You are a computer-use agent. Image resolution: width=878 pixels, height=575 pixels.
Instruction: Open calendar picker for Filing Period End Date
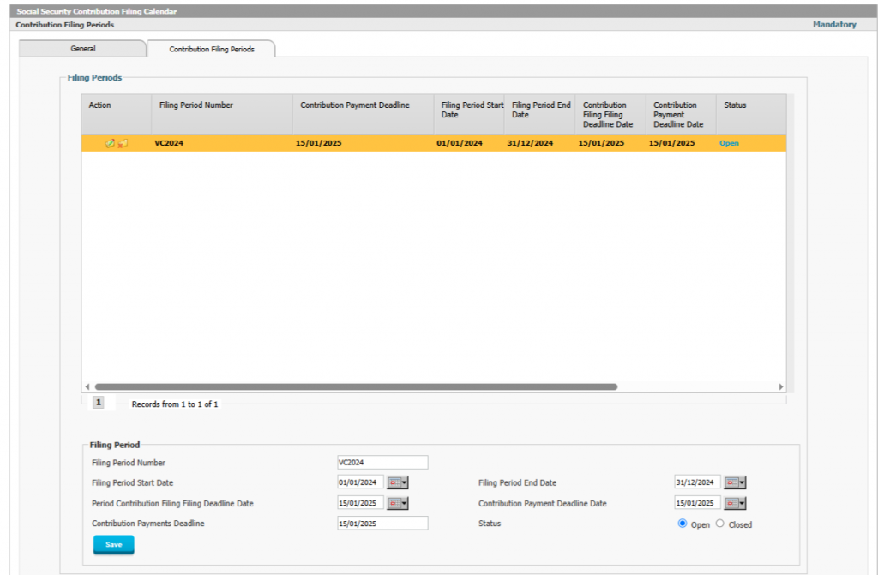[735, 482]
